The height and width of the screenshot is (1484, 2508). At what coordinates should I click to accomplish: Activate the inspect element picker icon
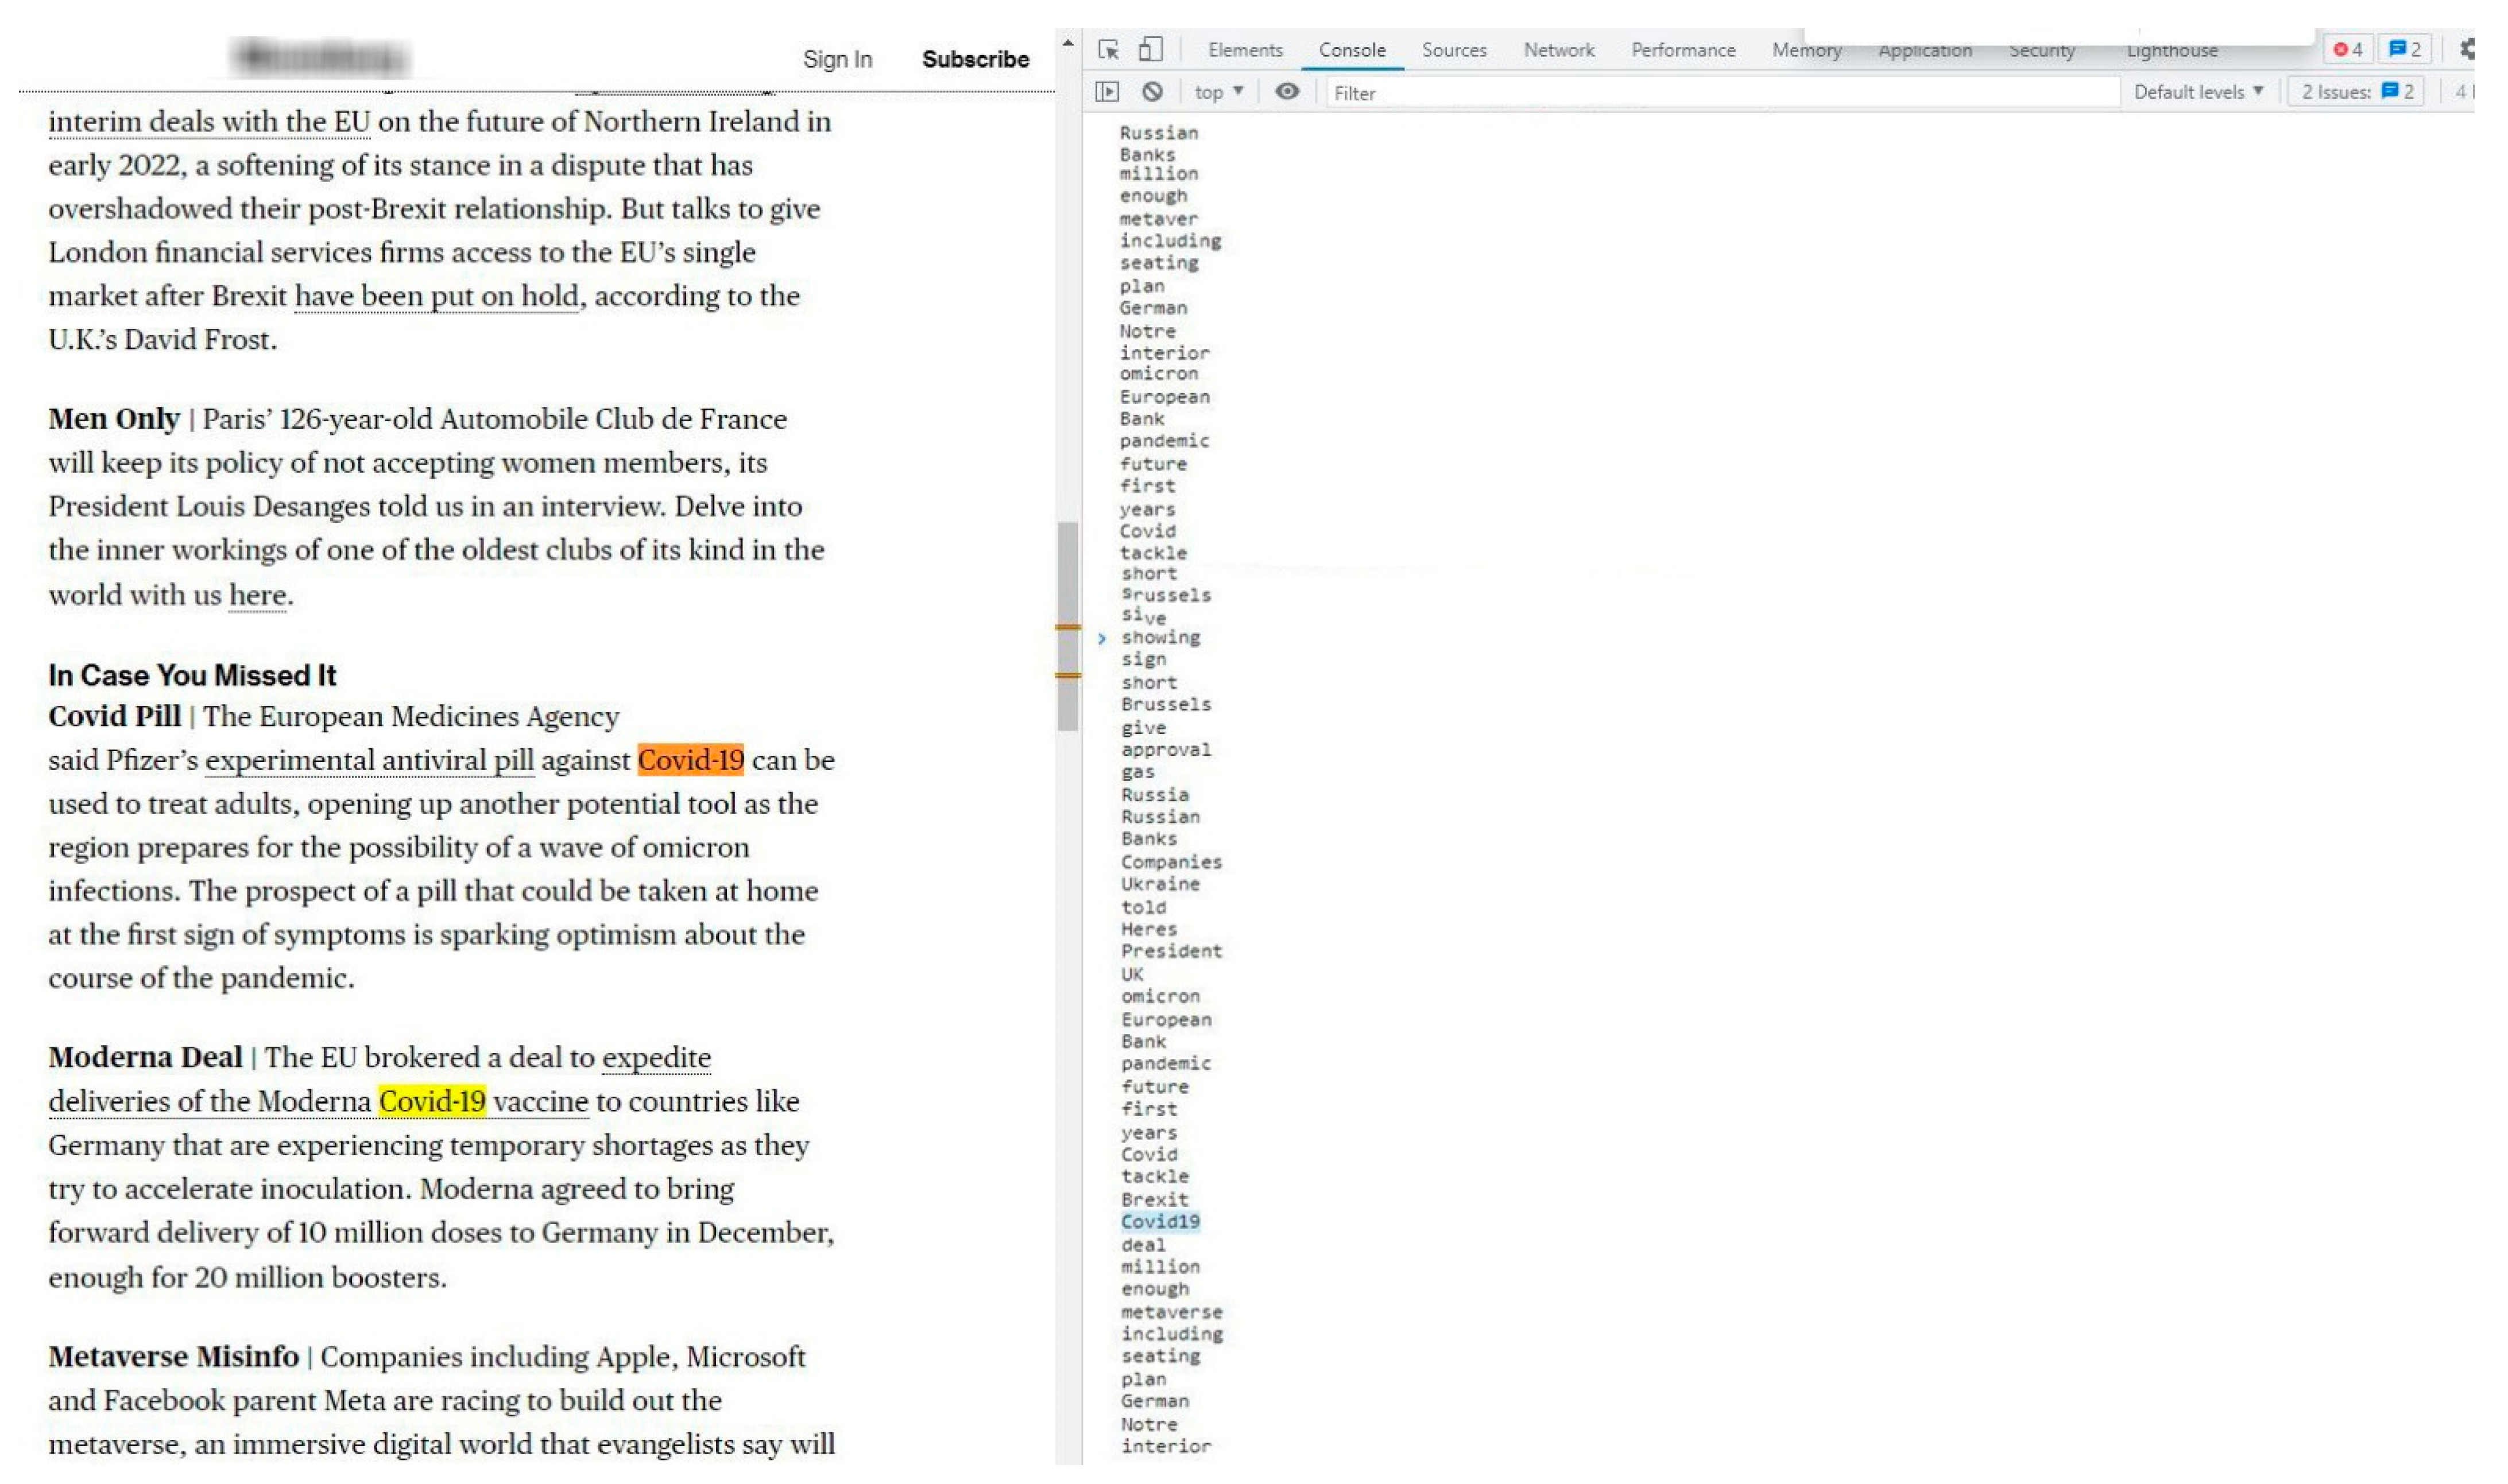click(x=1108, y=49)
